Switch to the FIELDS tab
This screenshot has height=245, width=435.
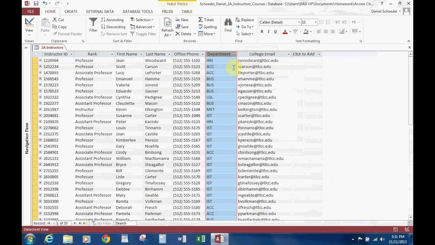pos(167,11)
